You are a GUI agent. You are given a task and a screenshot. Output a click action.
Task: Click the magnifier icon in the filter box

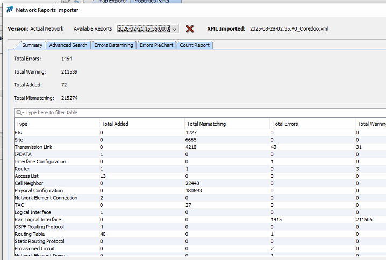click(x=20, y=112)
